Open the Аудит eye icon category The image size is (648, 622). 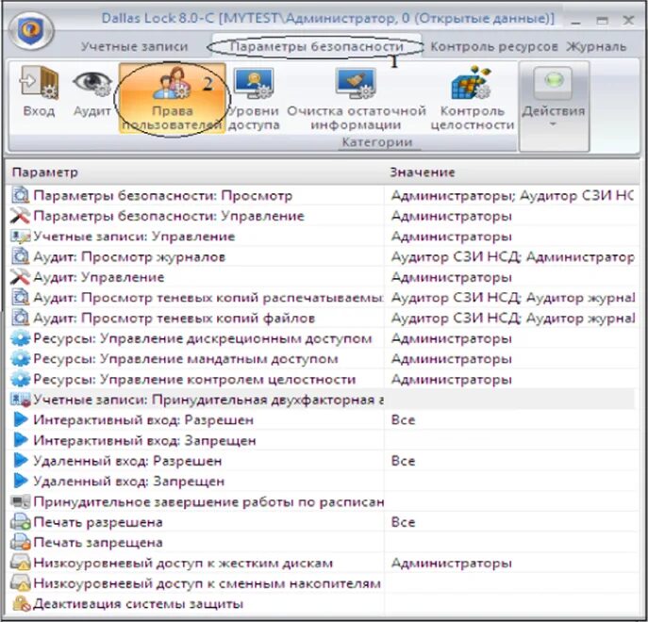point(91,91)
